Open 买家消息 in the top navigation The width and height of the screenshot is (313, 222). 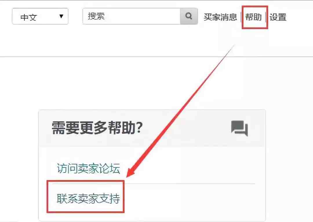tap(220, 17)
